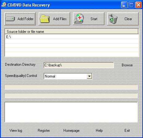Select the Normal speed combo box
Viewport: 143px width, 138px height.
point(68,76)
